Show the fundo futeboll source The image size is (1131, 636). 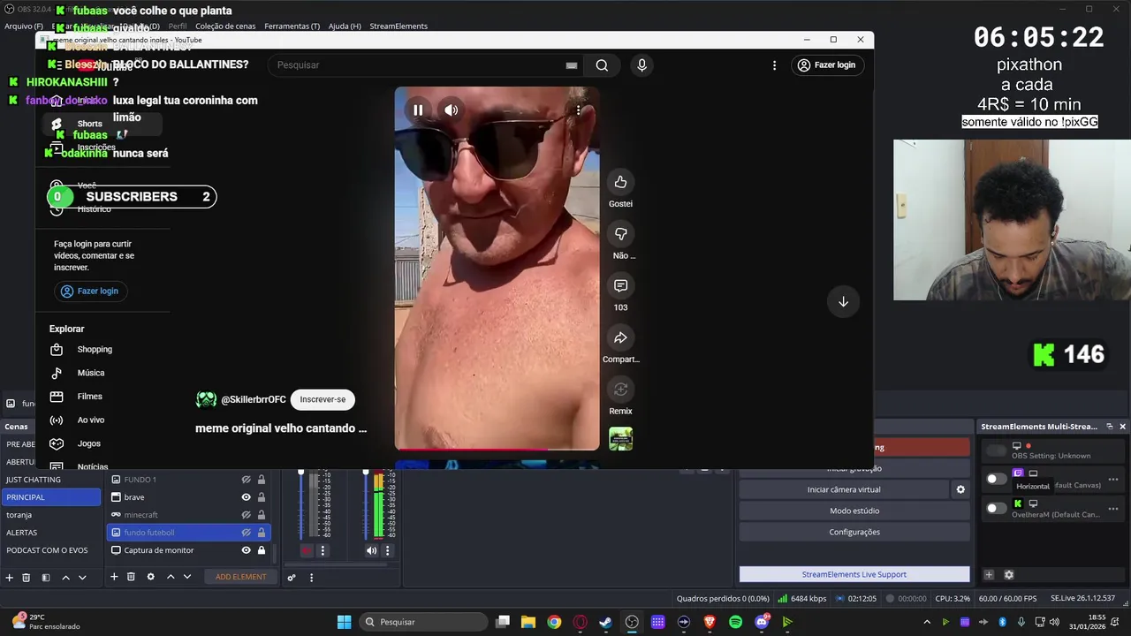[x=247, y=533]
